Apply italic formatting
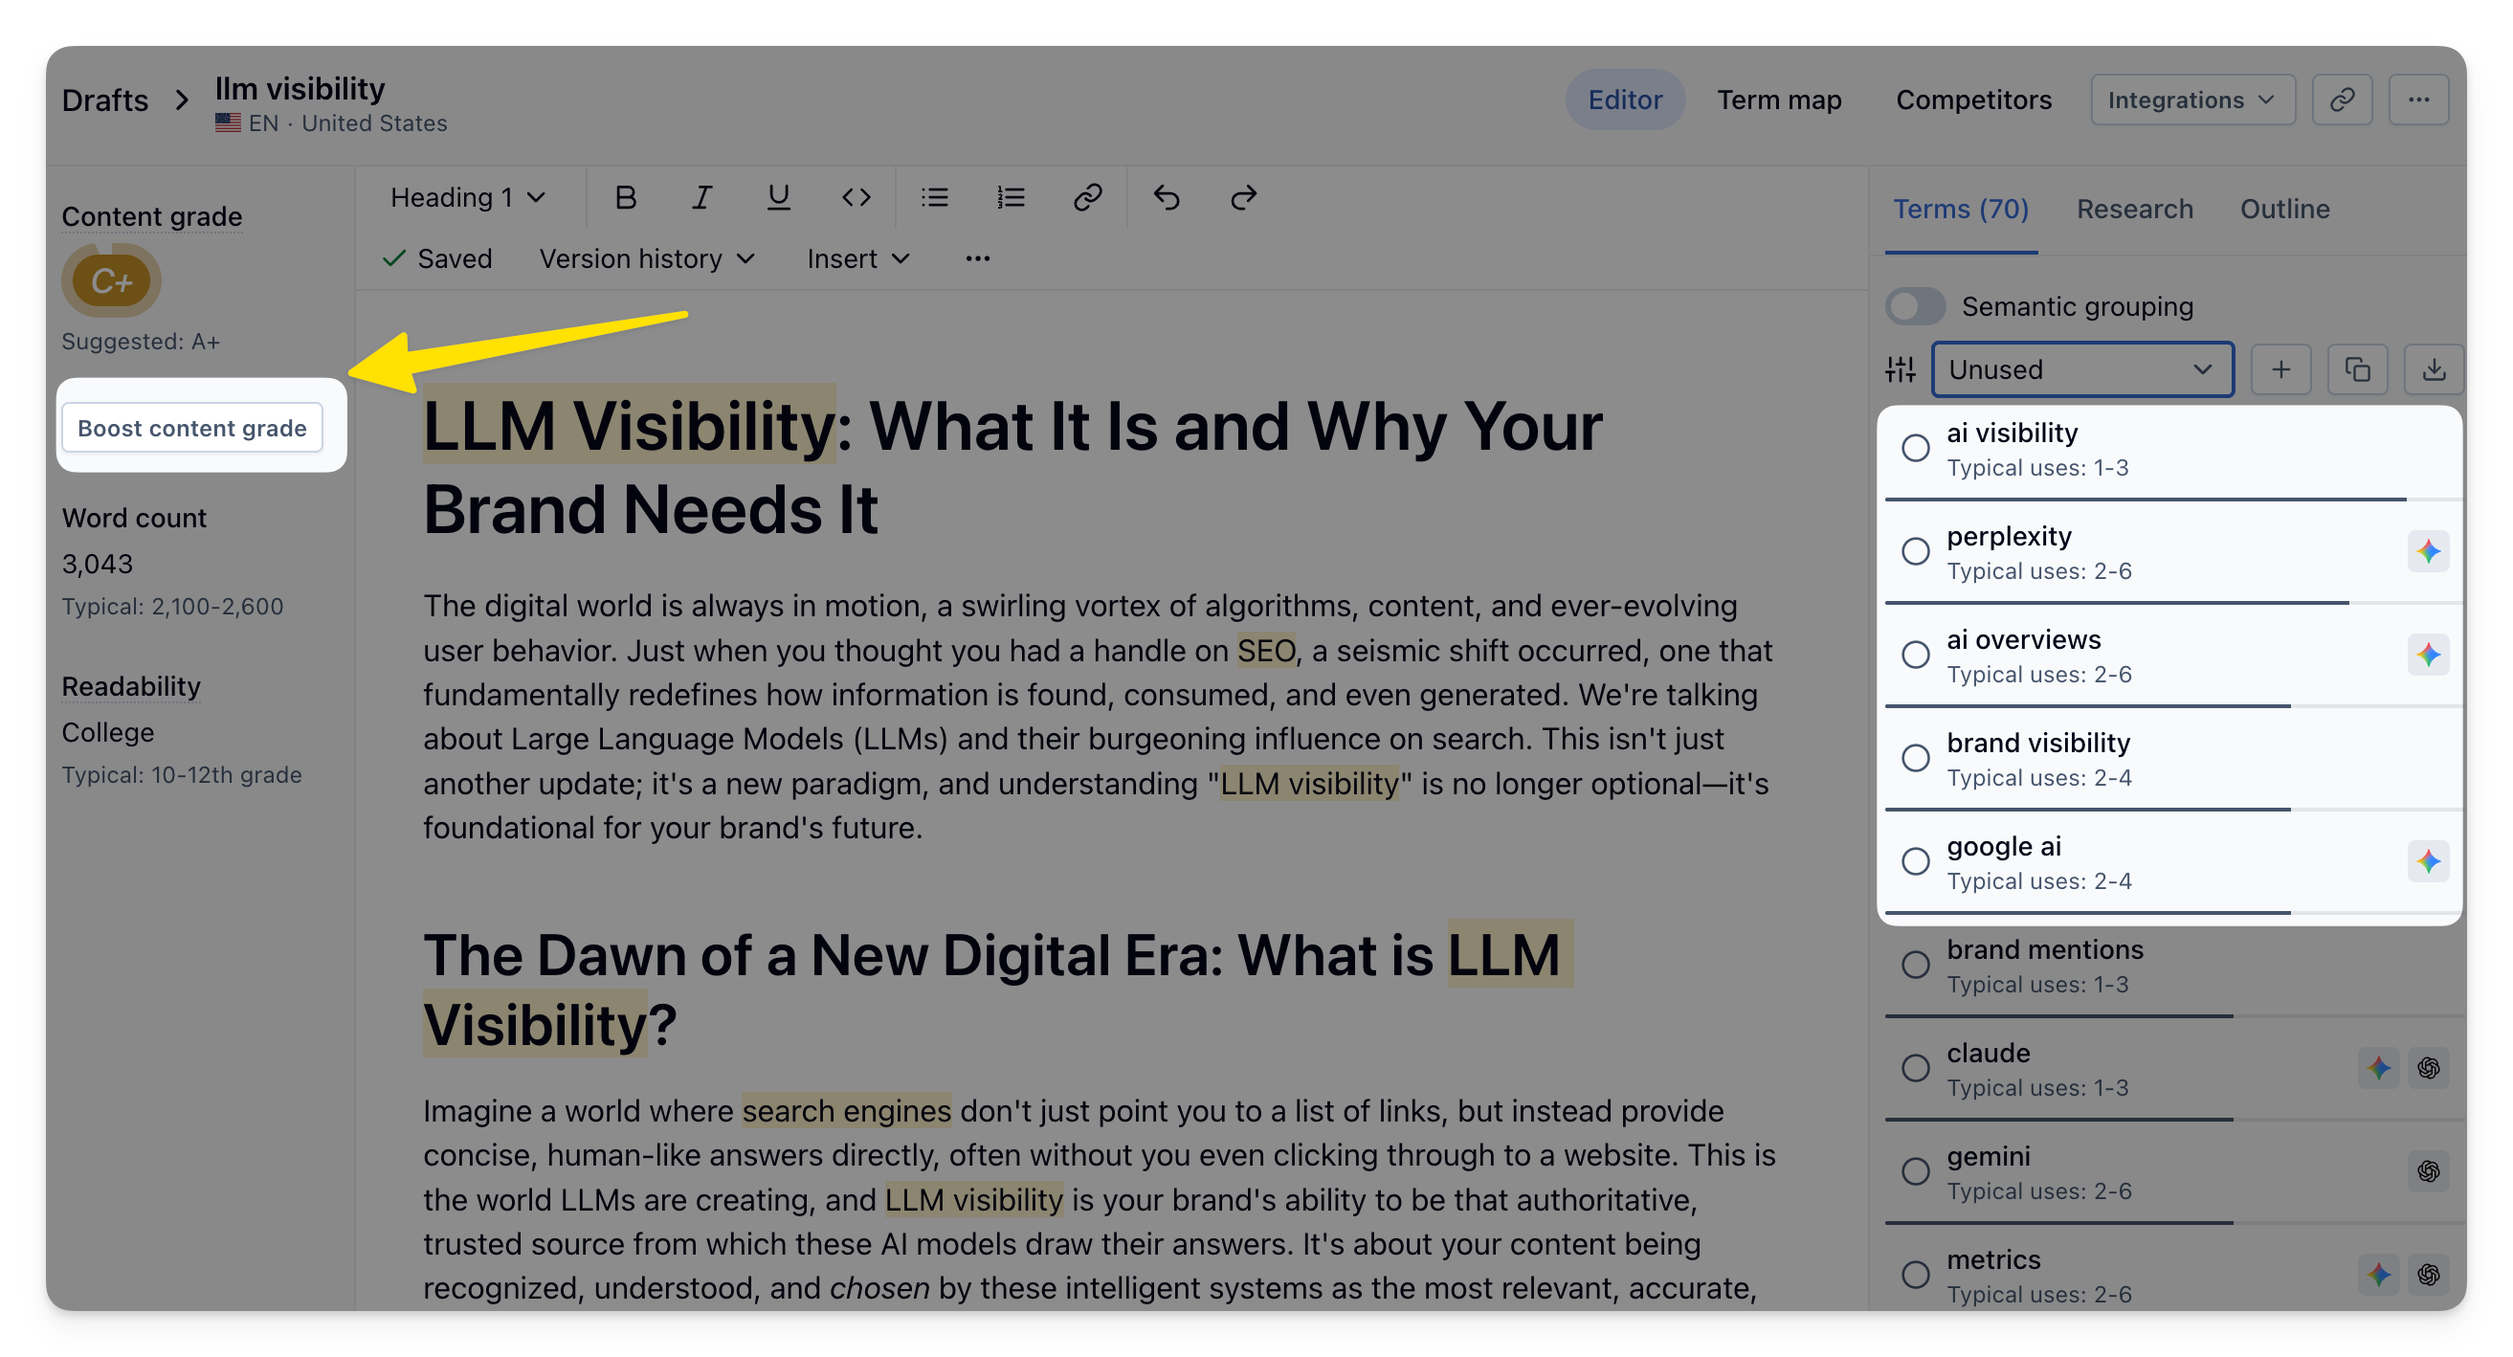This screenshot has height=1357, width=2513. tap(701, 198)
